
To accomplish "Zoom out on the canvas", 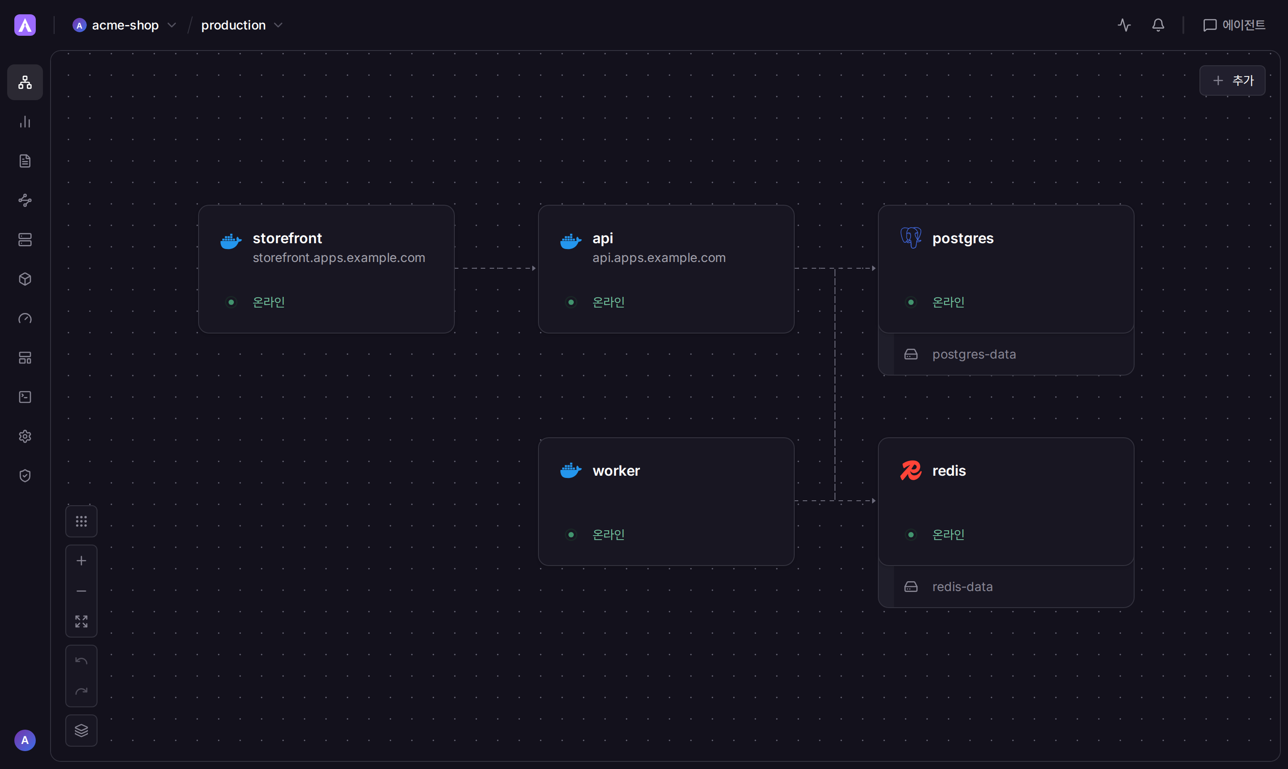I will 81,591.
